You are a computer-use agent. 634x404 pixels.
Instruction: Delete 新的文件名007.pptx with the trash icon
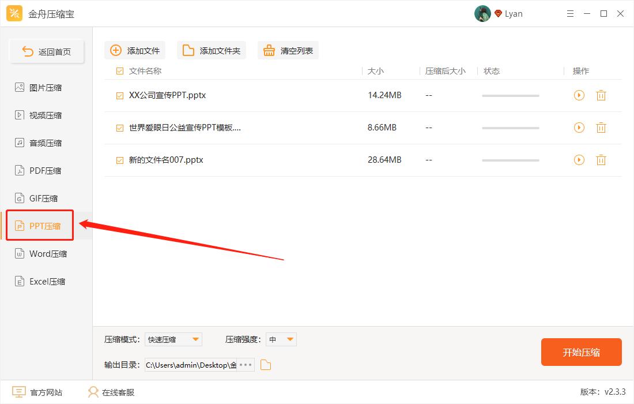point(601,160)
